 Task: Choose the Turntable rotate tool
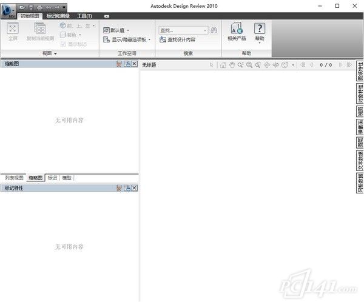(276, 65)
